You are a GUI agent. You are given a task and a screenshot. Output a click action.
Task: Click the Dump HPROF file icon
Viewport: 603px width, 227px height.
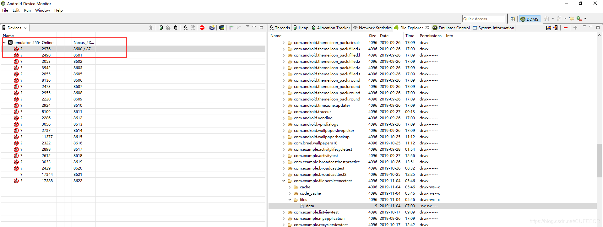[168, 28]
